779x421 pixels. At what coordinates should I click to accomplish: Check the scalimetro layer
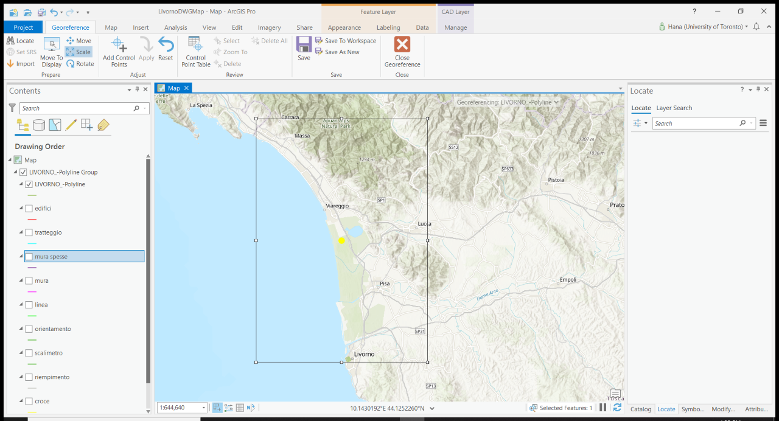[29, 353]
